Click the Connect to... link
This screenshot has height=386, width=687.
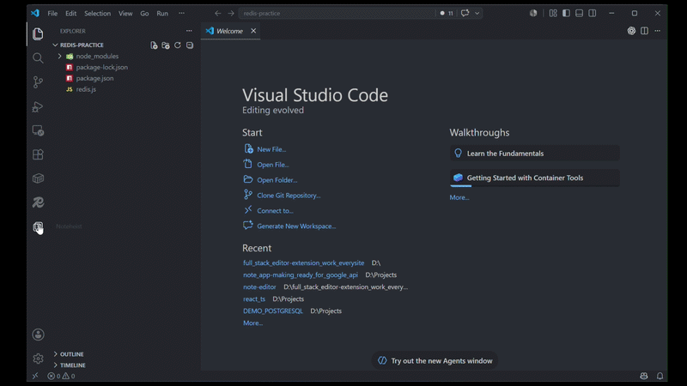pyautogui.click(x=275, y=210)
